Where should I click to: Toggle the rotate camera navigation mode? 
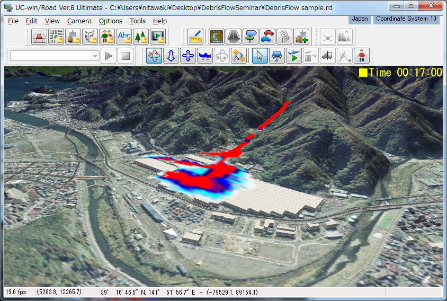click(154, 56)
